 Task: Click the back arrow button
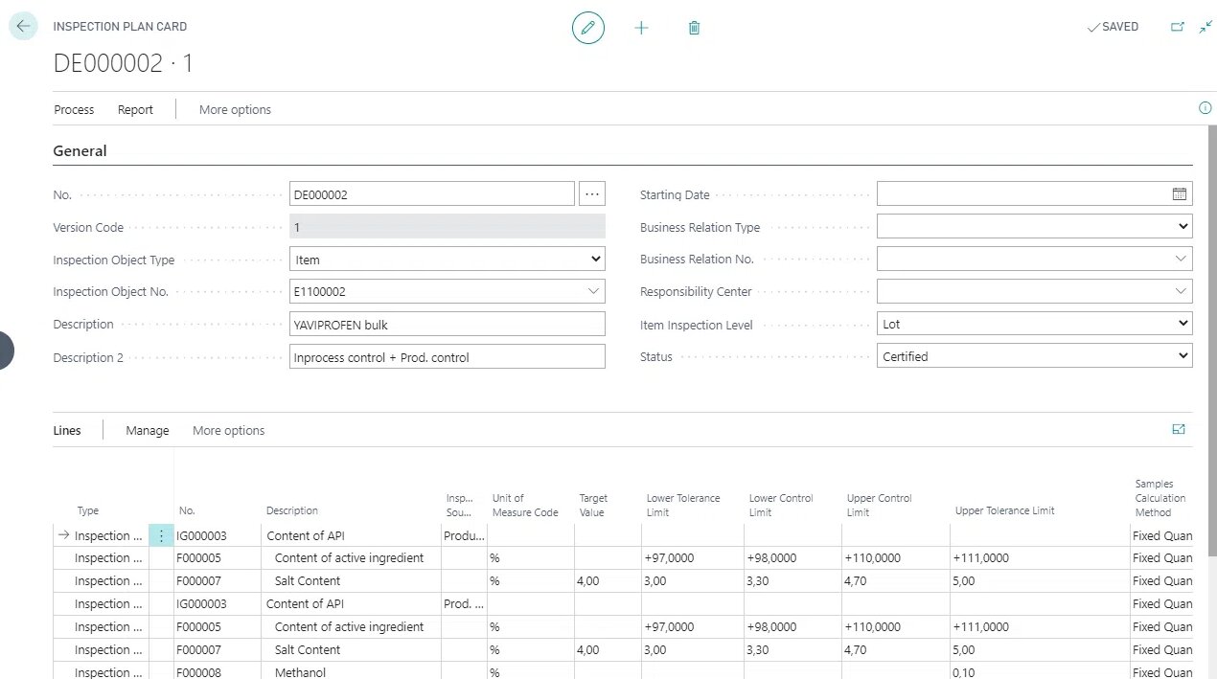pyautogui.click(x=23, y=27)
